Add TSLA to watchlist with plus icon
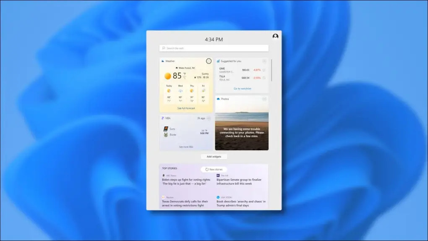This screenshot has height=241, width=428. coord(264,78)
